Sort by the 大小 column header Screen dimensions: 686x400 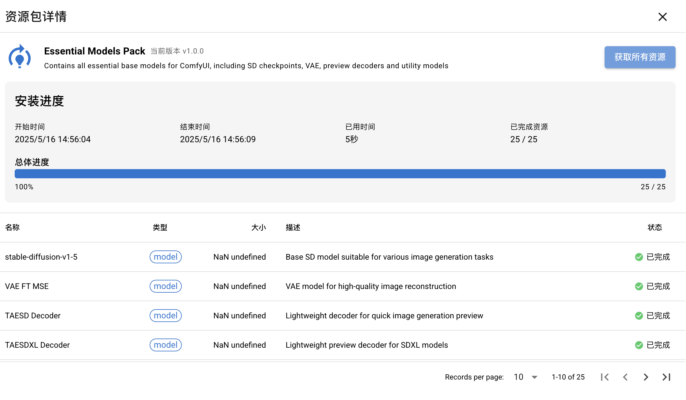(x=258, y=228)
